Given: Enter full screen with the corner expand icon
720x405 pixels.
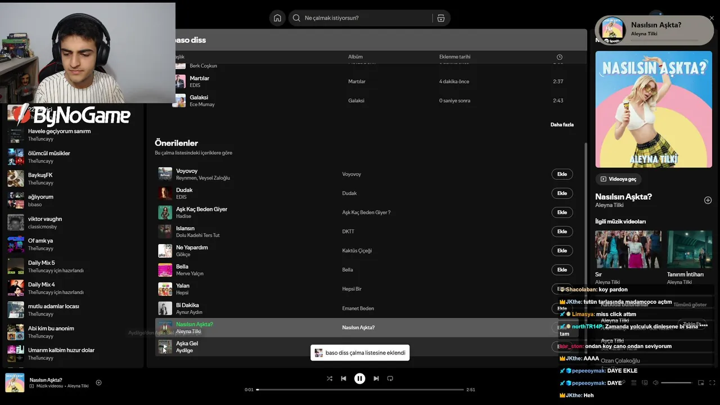Looking at the screenshot, I should 712,382.
